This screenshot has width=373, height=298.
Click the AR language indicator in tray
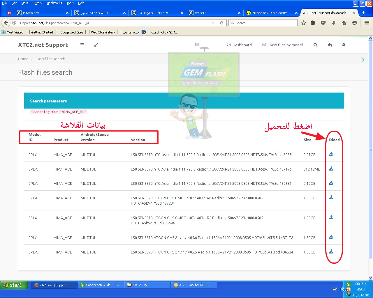coord(335,289)
